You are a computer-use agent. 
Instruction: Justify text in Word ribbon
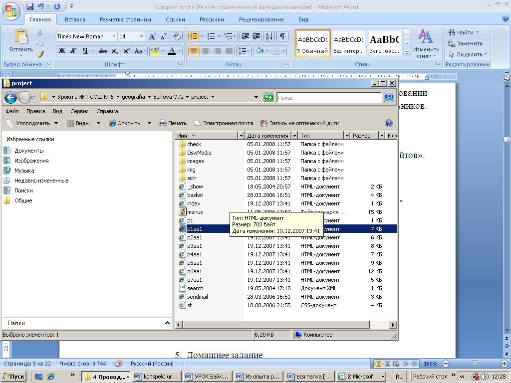(229, 51)
